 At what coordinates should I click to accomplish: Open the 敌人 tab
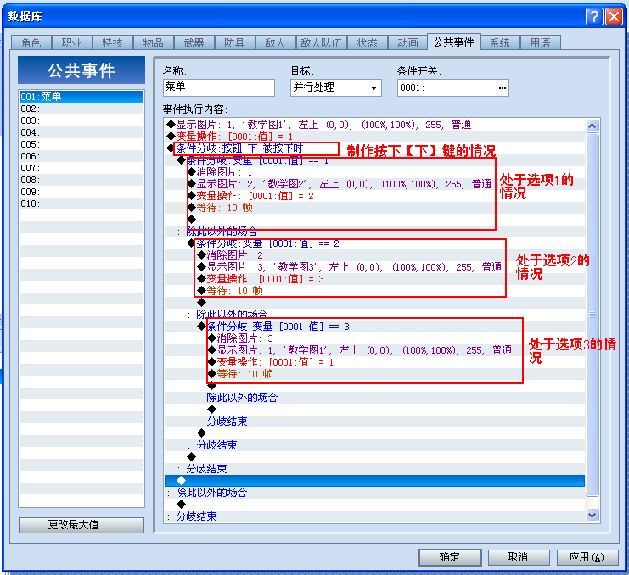[276, 42]
